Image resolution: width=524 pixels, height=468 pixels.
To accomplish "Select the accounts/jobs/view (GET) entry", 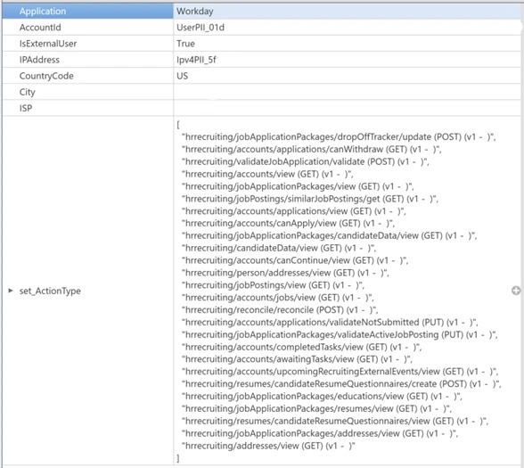I will (278, 298).
